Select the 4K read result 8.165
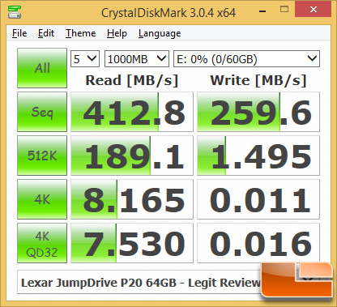The height and width of the screenshot is (307, 337). (x=132, y=199)
